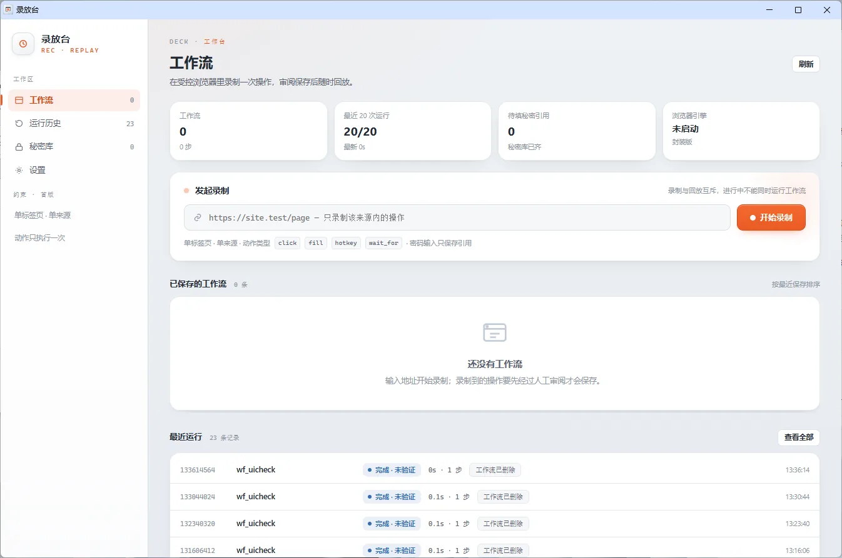
Task: Click the "click" action type chip
Action: pos(288,243)
